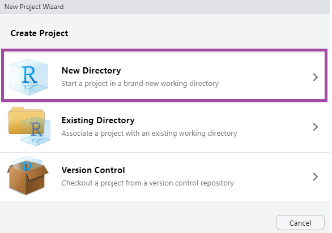Click the translucent R cube overlapping the folder

pos(37,132)
